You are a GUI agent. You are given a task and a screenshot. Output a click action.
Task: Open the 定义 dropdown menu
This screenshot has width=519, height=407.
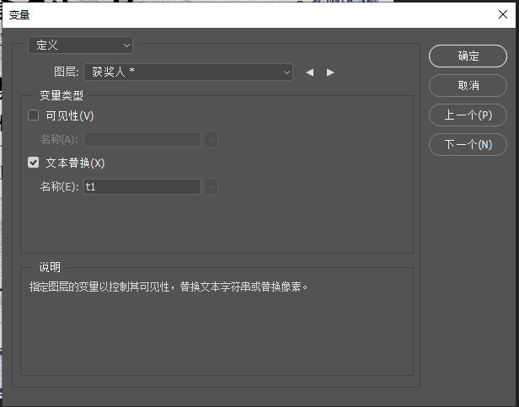[x=80, y=45]
